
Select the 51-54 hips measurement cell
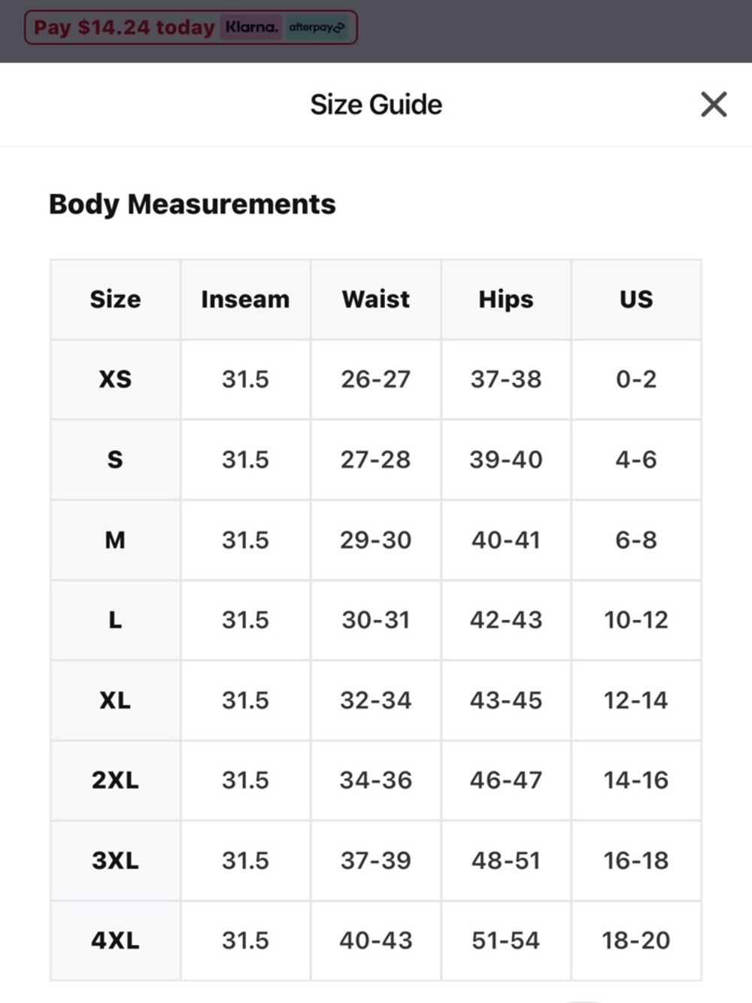click(506, 941)
